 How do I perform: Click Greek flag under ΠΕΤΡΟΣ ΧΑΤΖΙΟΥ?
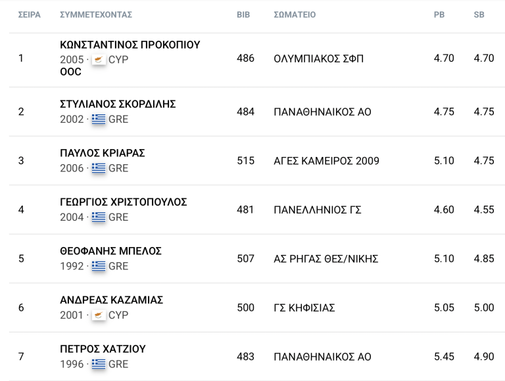tap(99, 364)
